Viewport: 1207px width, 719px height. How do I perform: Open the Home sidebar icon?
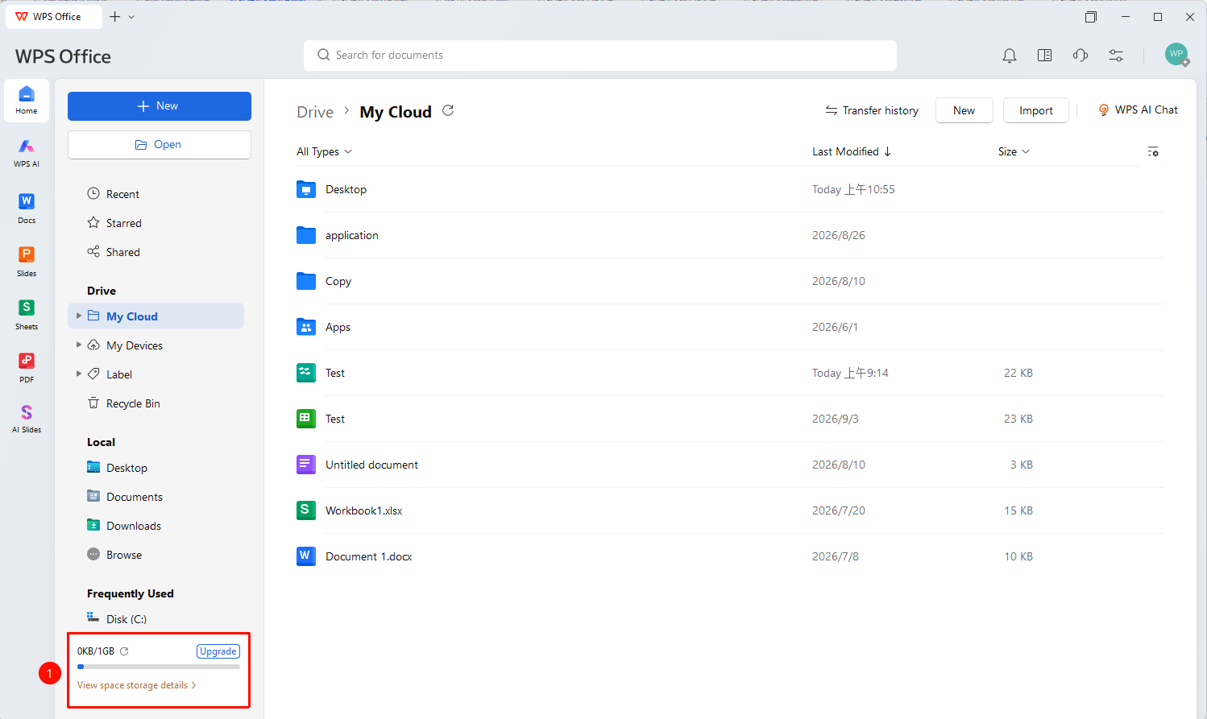[x=27, y=101]
